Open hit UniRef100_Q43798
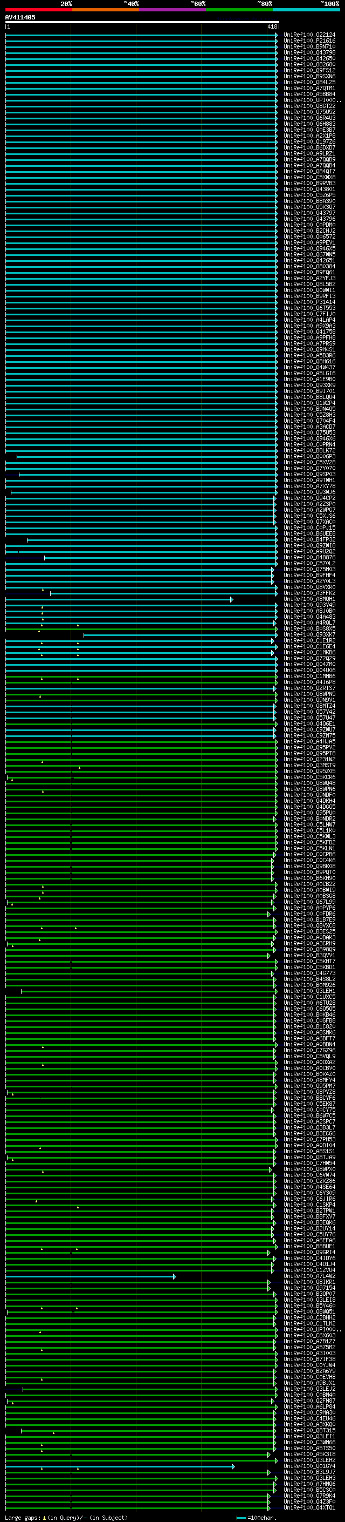 click(309, 52)
